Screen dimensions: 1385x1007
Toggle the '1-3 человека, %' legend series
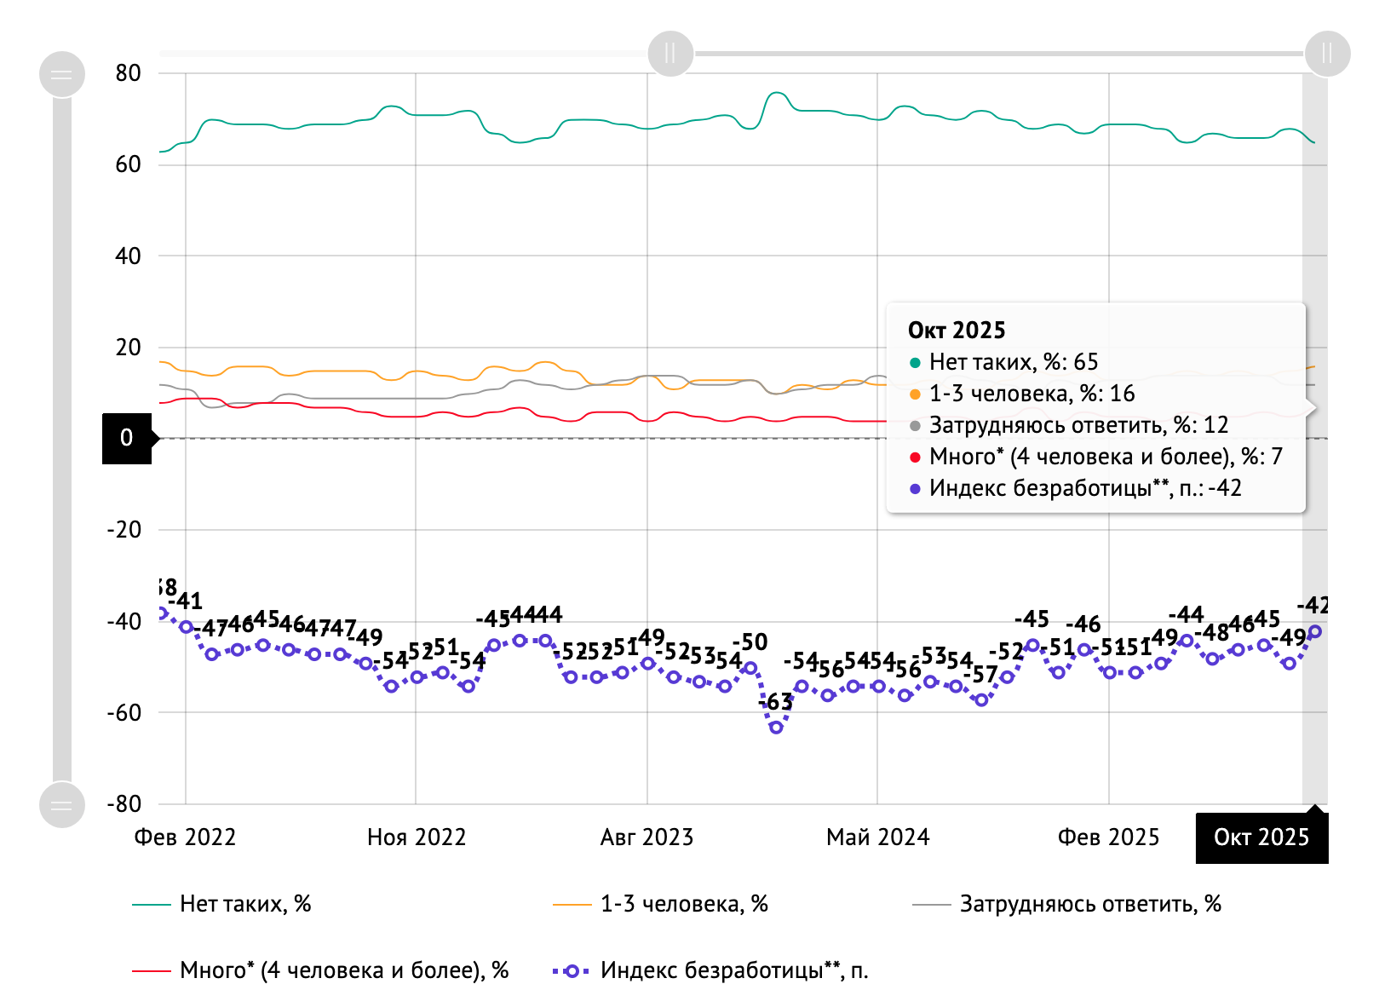pyautogui.click(x=683, y=904)
